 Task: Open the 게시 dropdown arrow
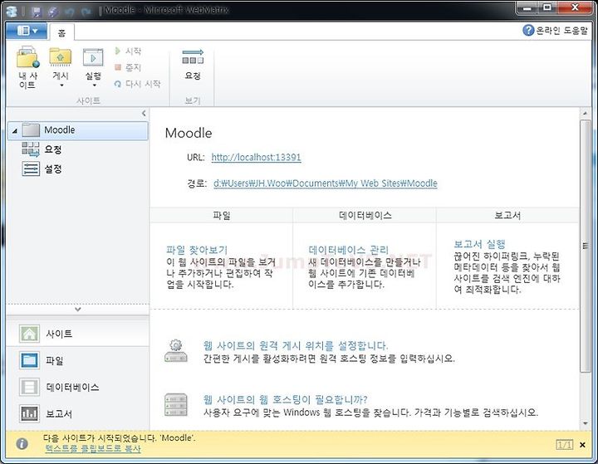(61, 85)
